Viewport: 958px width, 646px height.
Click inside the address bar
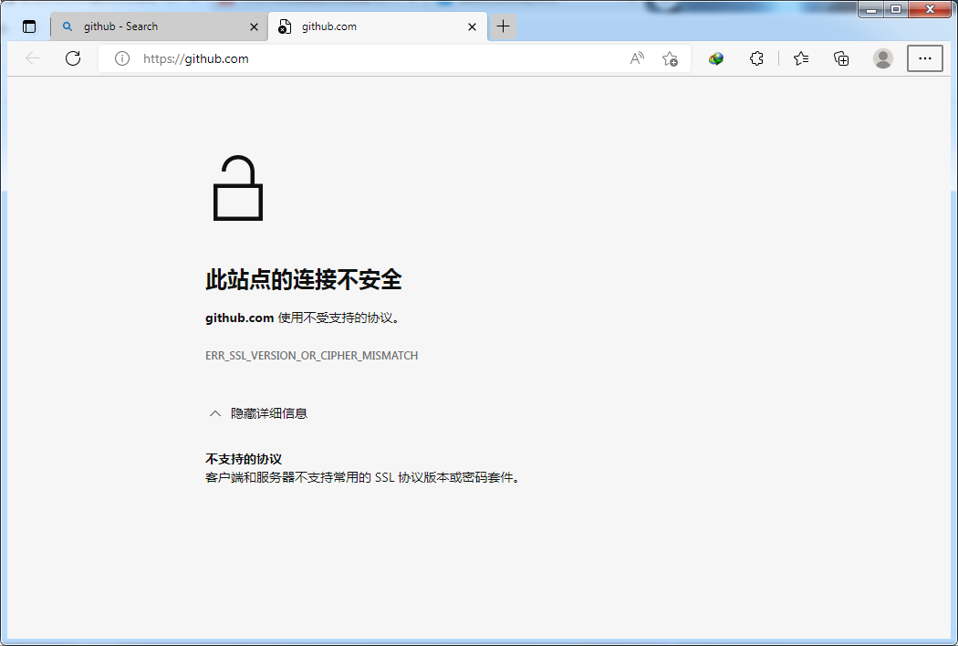[x=365, y=57]
